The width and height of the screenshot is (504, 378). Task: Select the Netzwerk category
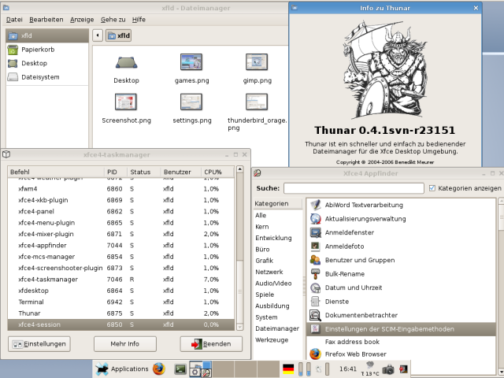(x=278, y=272)
